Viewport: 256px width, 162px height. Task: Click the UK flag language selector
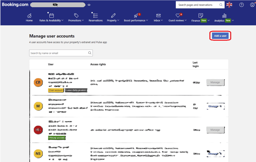(229, 5)
